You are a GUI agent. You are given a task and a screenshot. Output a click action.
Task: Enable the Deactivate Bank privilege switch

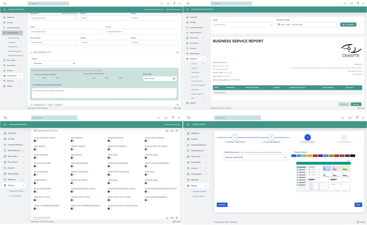click(36, 192)
